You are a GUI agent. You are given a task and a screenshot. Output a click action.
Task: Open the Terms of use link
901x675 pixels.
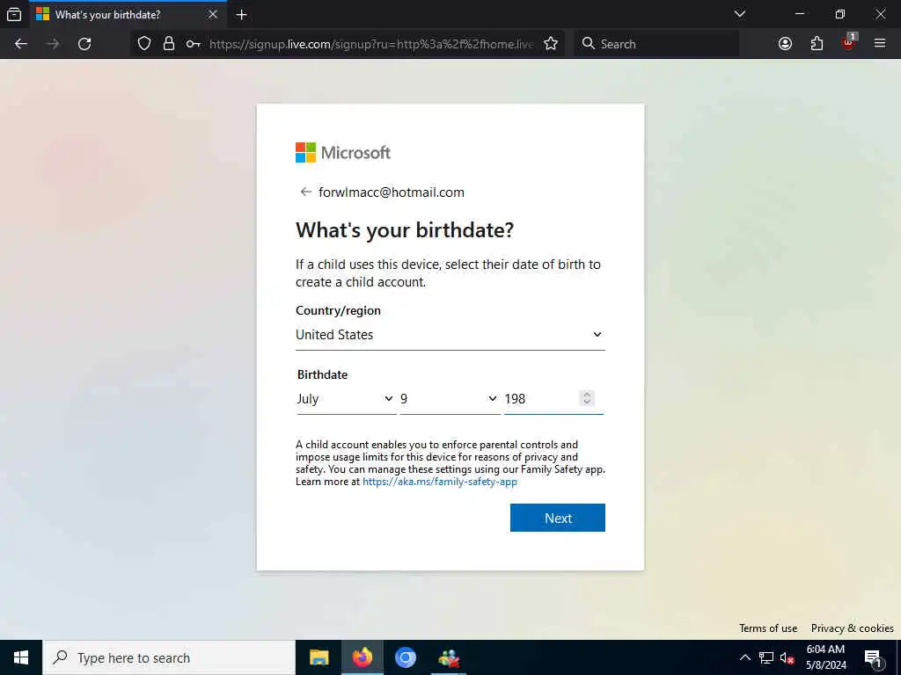click(767, 628)
